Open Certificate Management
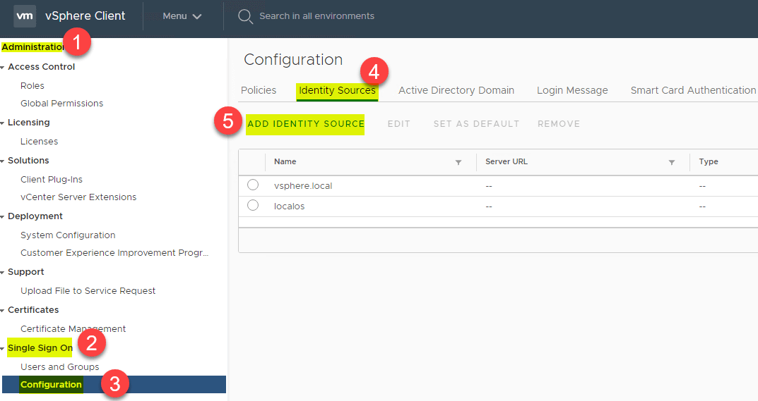Image resolution: width=758 pixels, height=401 pixels. coord(73,328)
